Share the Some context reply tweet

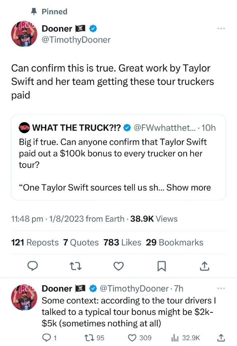click(x=221, y=338)
